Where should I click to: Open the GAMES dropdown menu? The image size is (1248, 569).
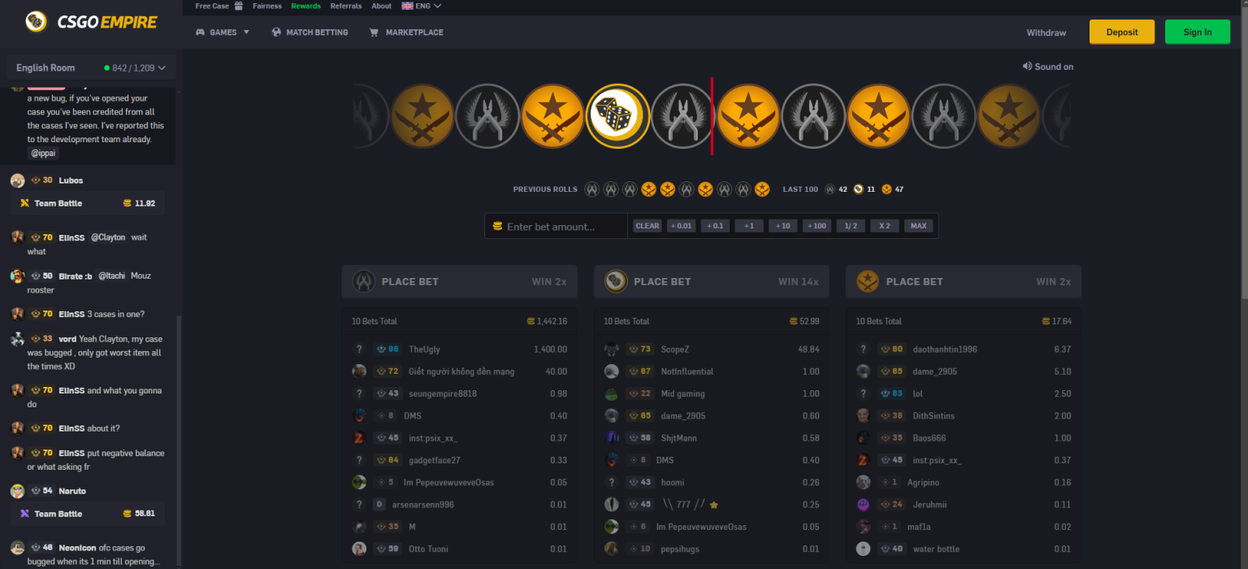click(223, 33)
